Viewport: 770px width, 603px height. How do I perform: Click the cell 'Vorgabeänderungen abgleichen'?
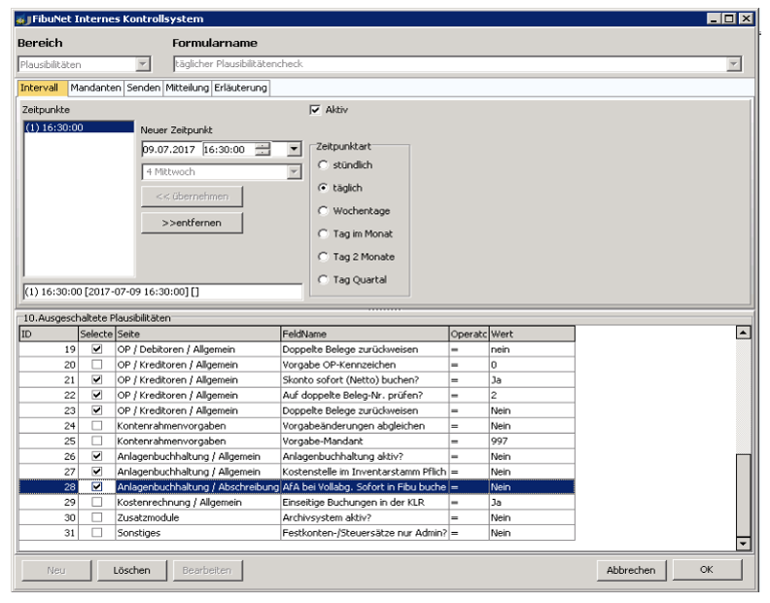click(365, 425)
